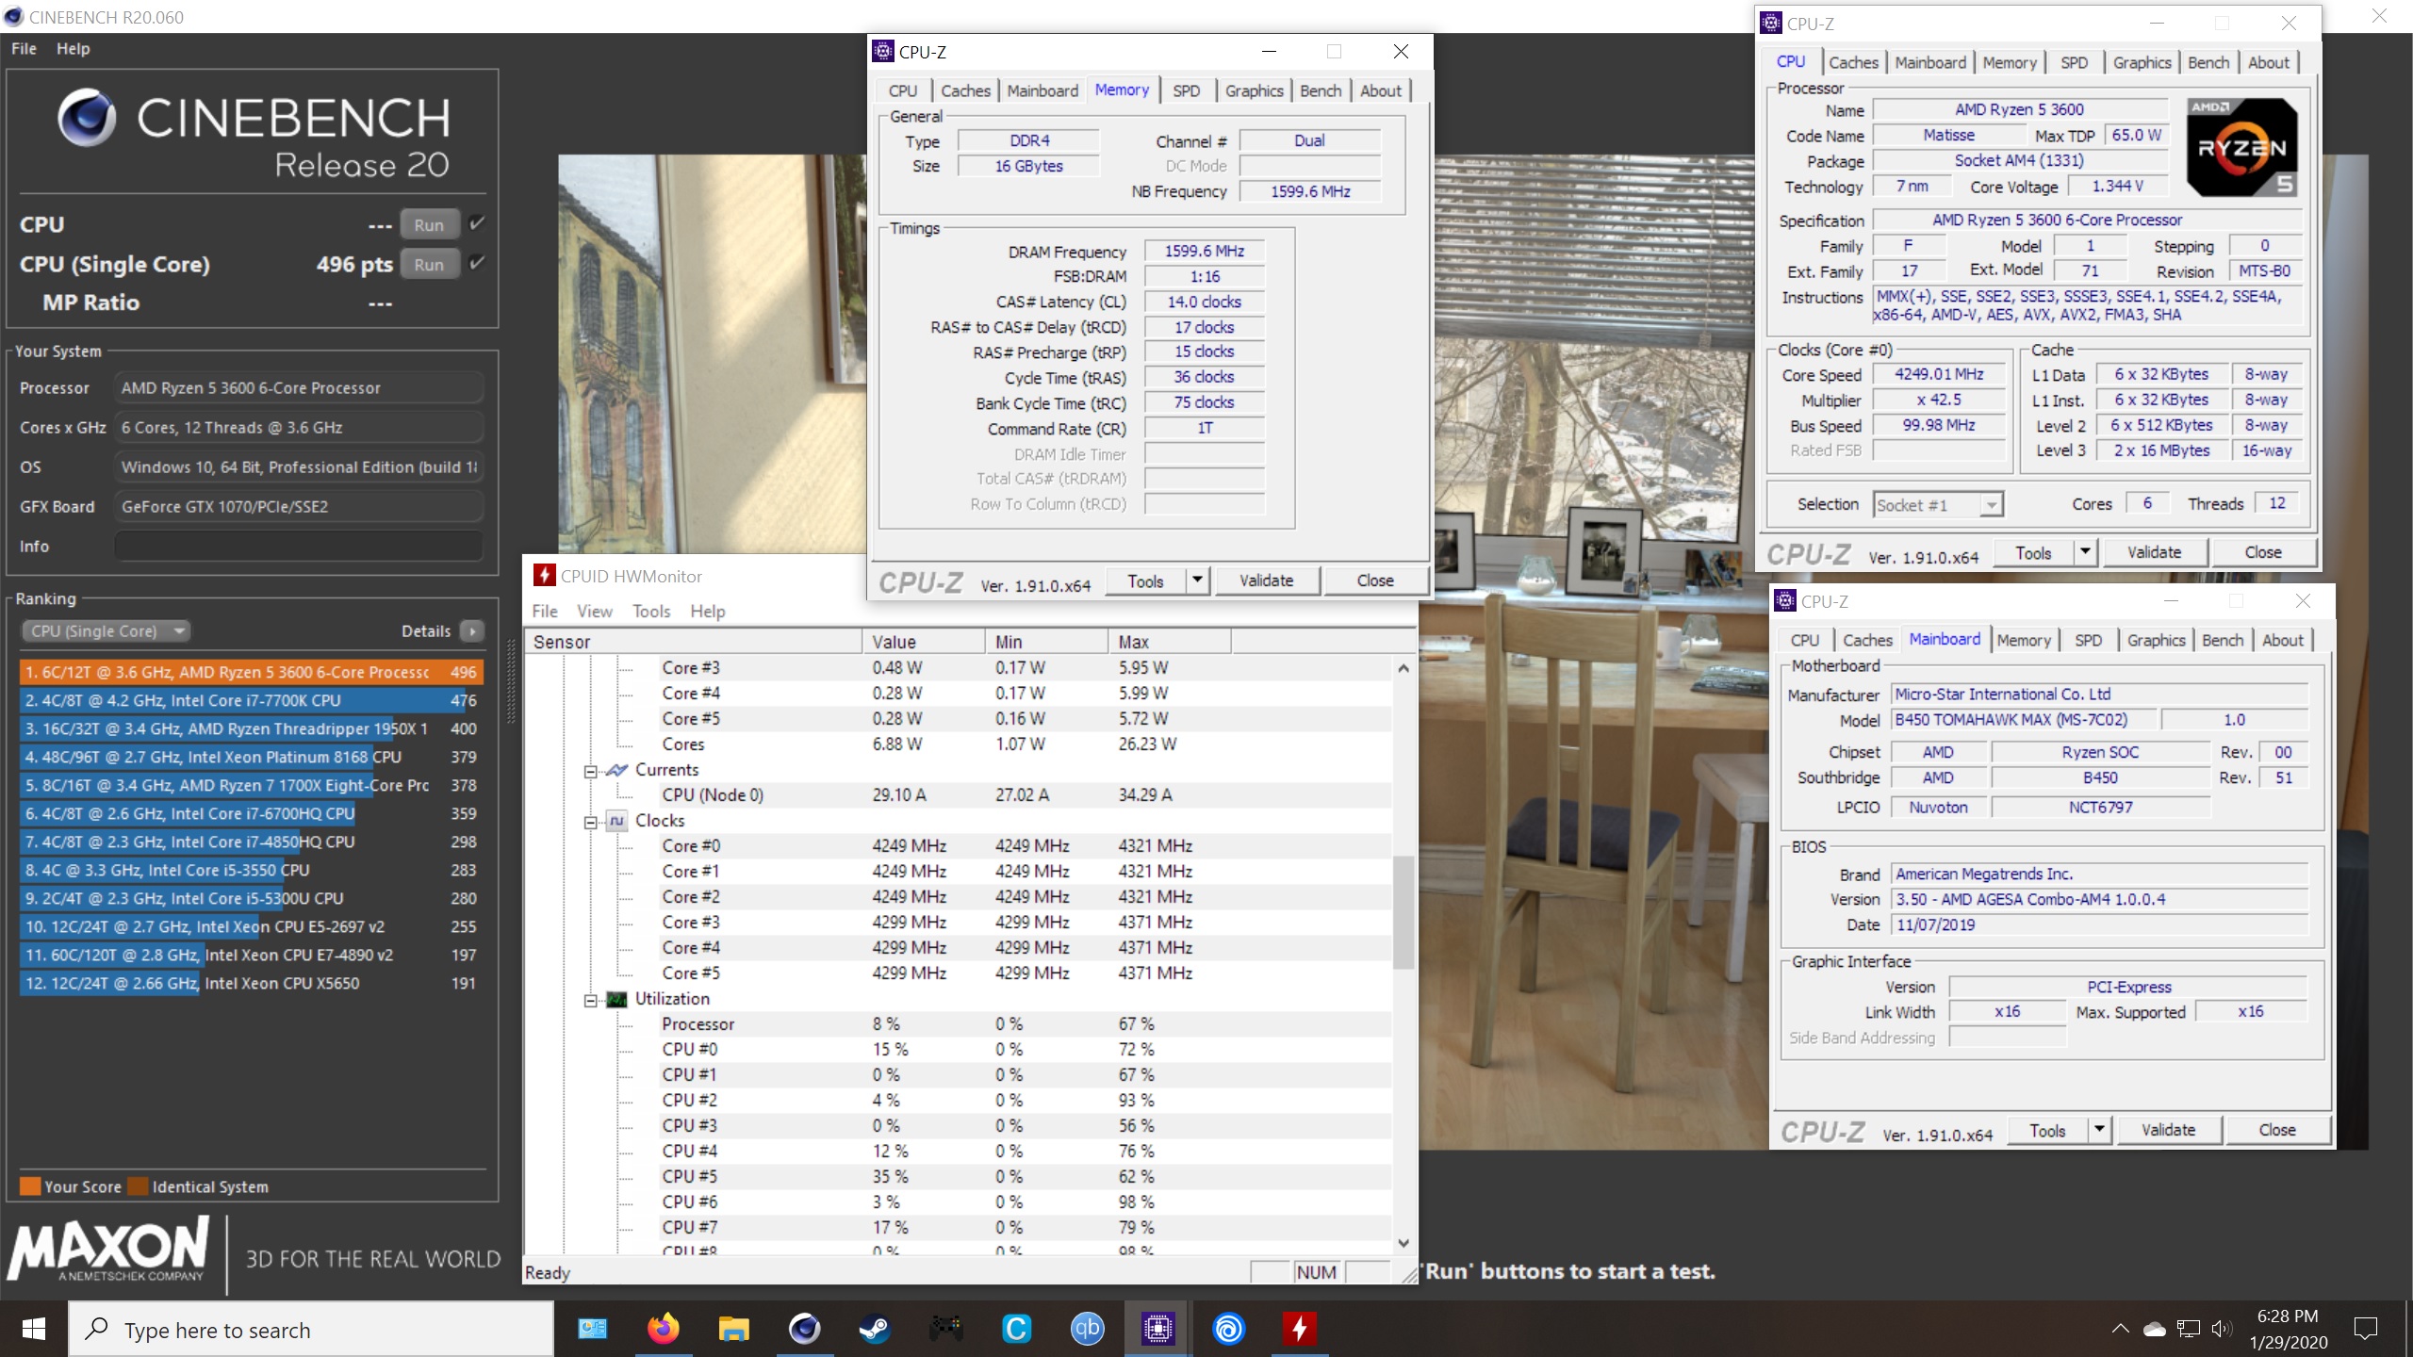Click the game controller taskbar icon

coord(945,1329)
